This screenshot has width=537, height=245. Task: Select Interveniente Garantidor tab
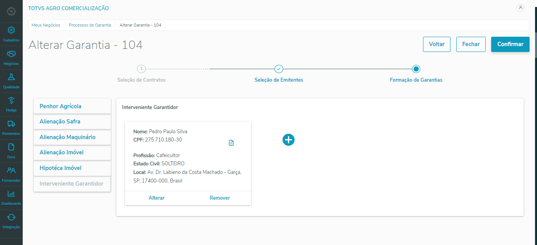point(72,184)
